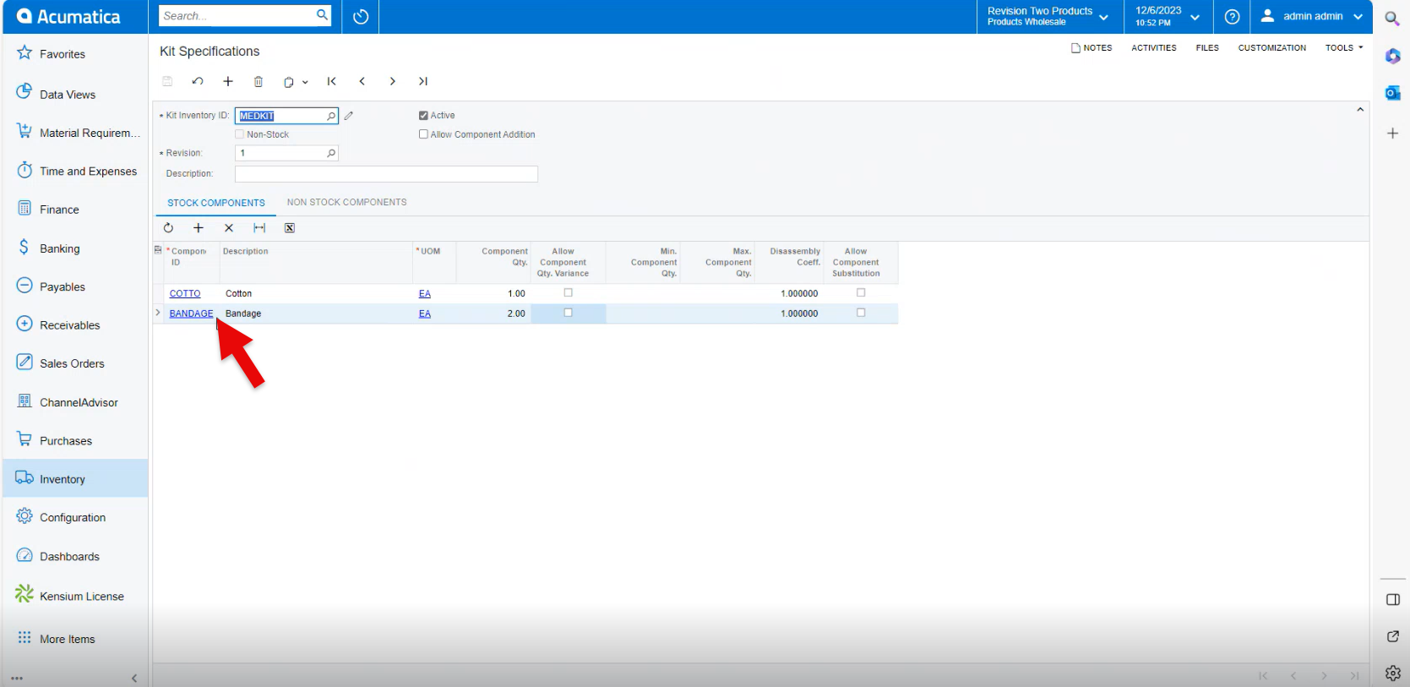Add a row to stock components grid
Screen dimensions: 1410x687
pos(199,228)
